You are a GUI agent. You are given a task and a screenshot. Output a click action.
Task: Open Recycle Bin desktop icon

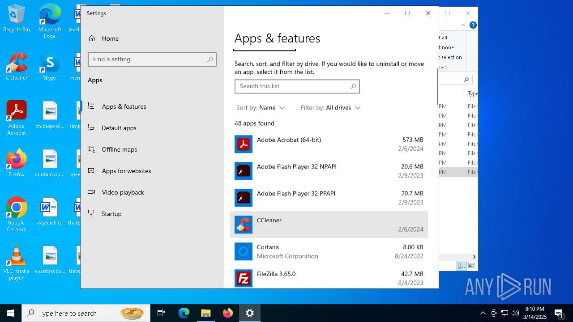(17, 19)
